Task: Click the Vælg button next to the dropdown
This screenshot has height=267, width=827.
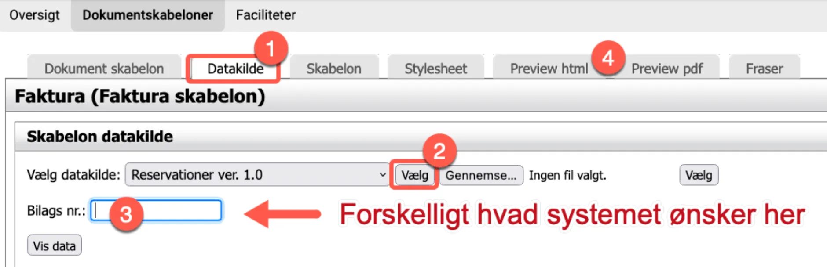Action: (x=414, y=175)
